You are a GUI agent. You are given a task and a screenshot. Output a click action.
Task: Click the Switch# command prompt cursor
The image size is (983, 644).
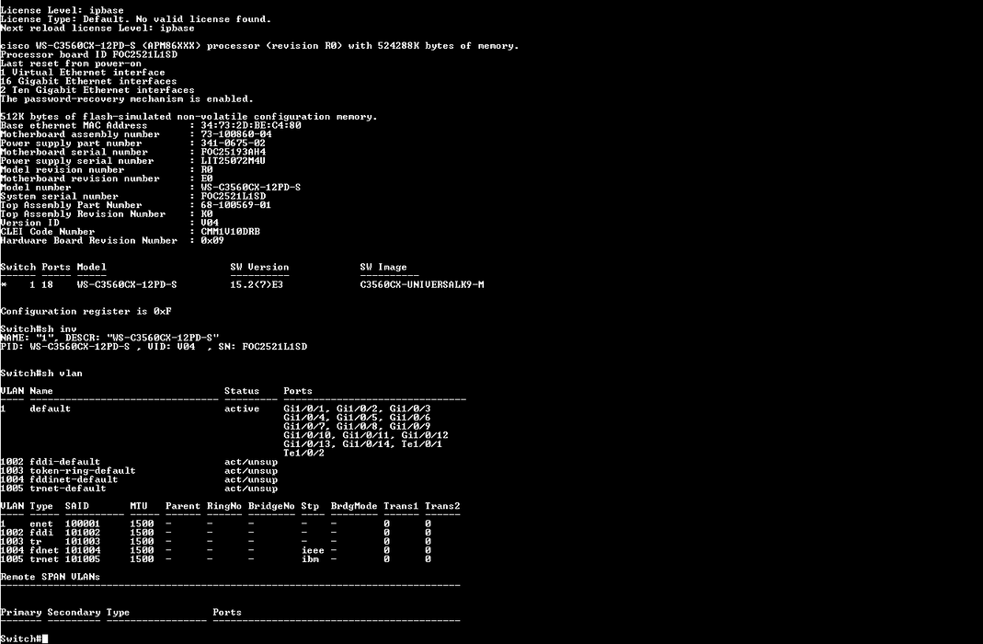(x=45, y=639)
